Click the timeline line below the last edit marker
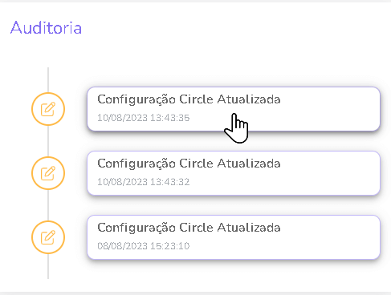The width and height of the screenshot is (391, 295). tap(48, 266)
